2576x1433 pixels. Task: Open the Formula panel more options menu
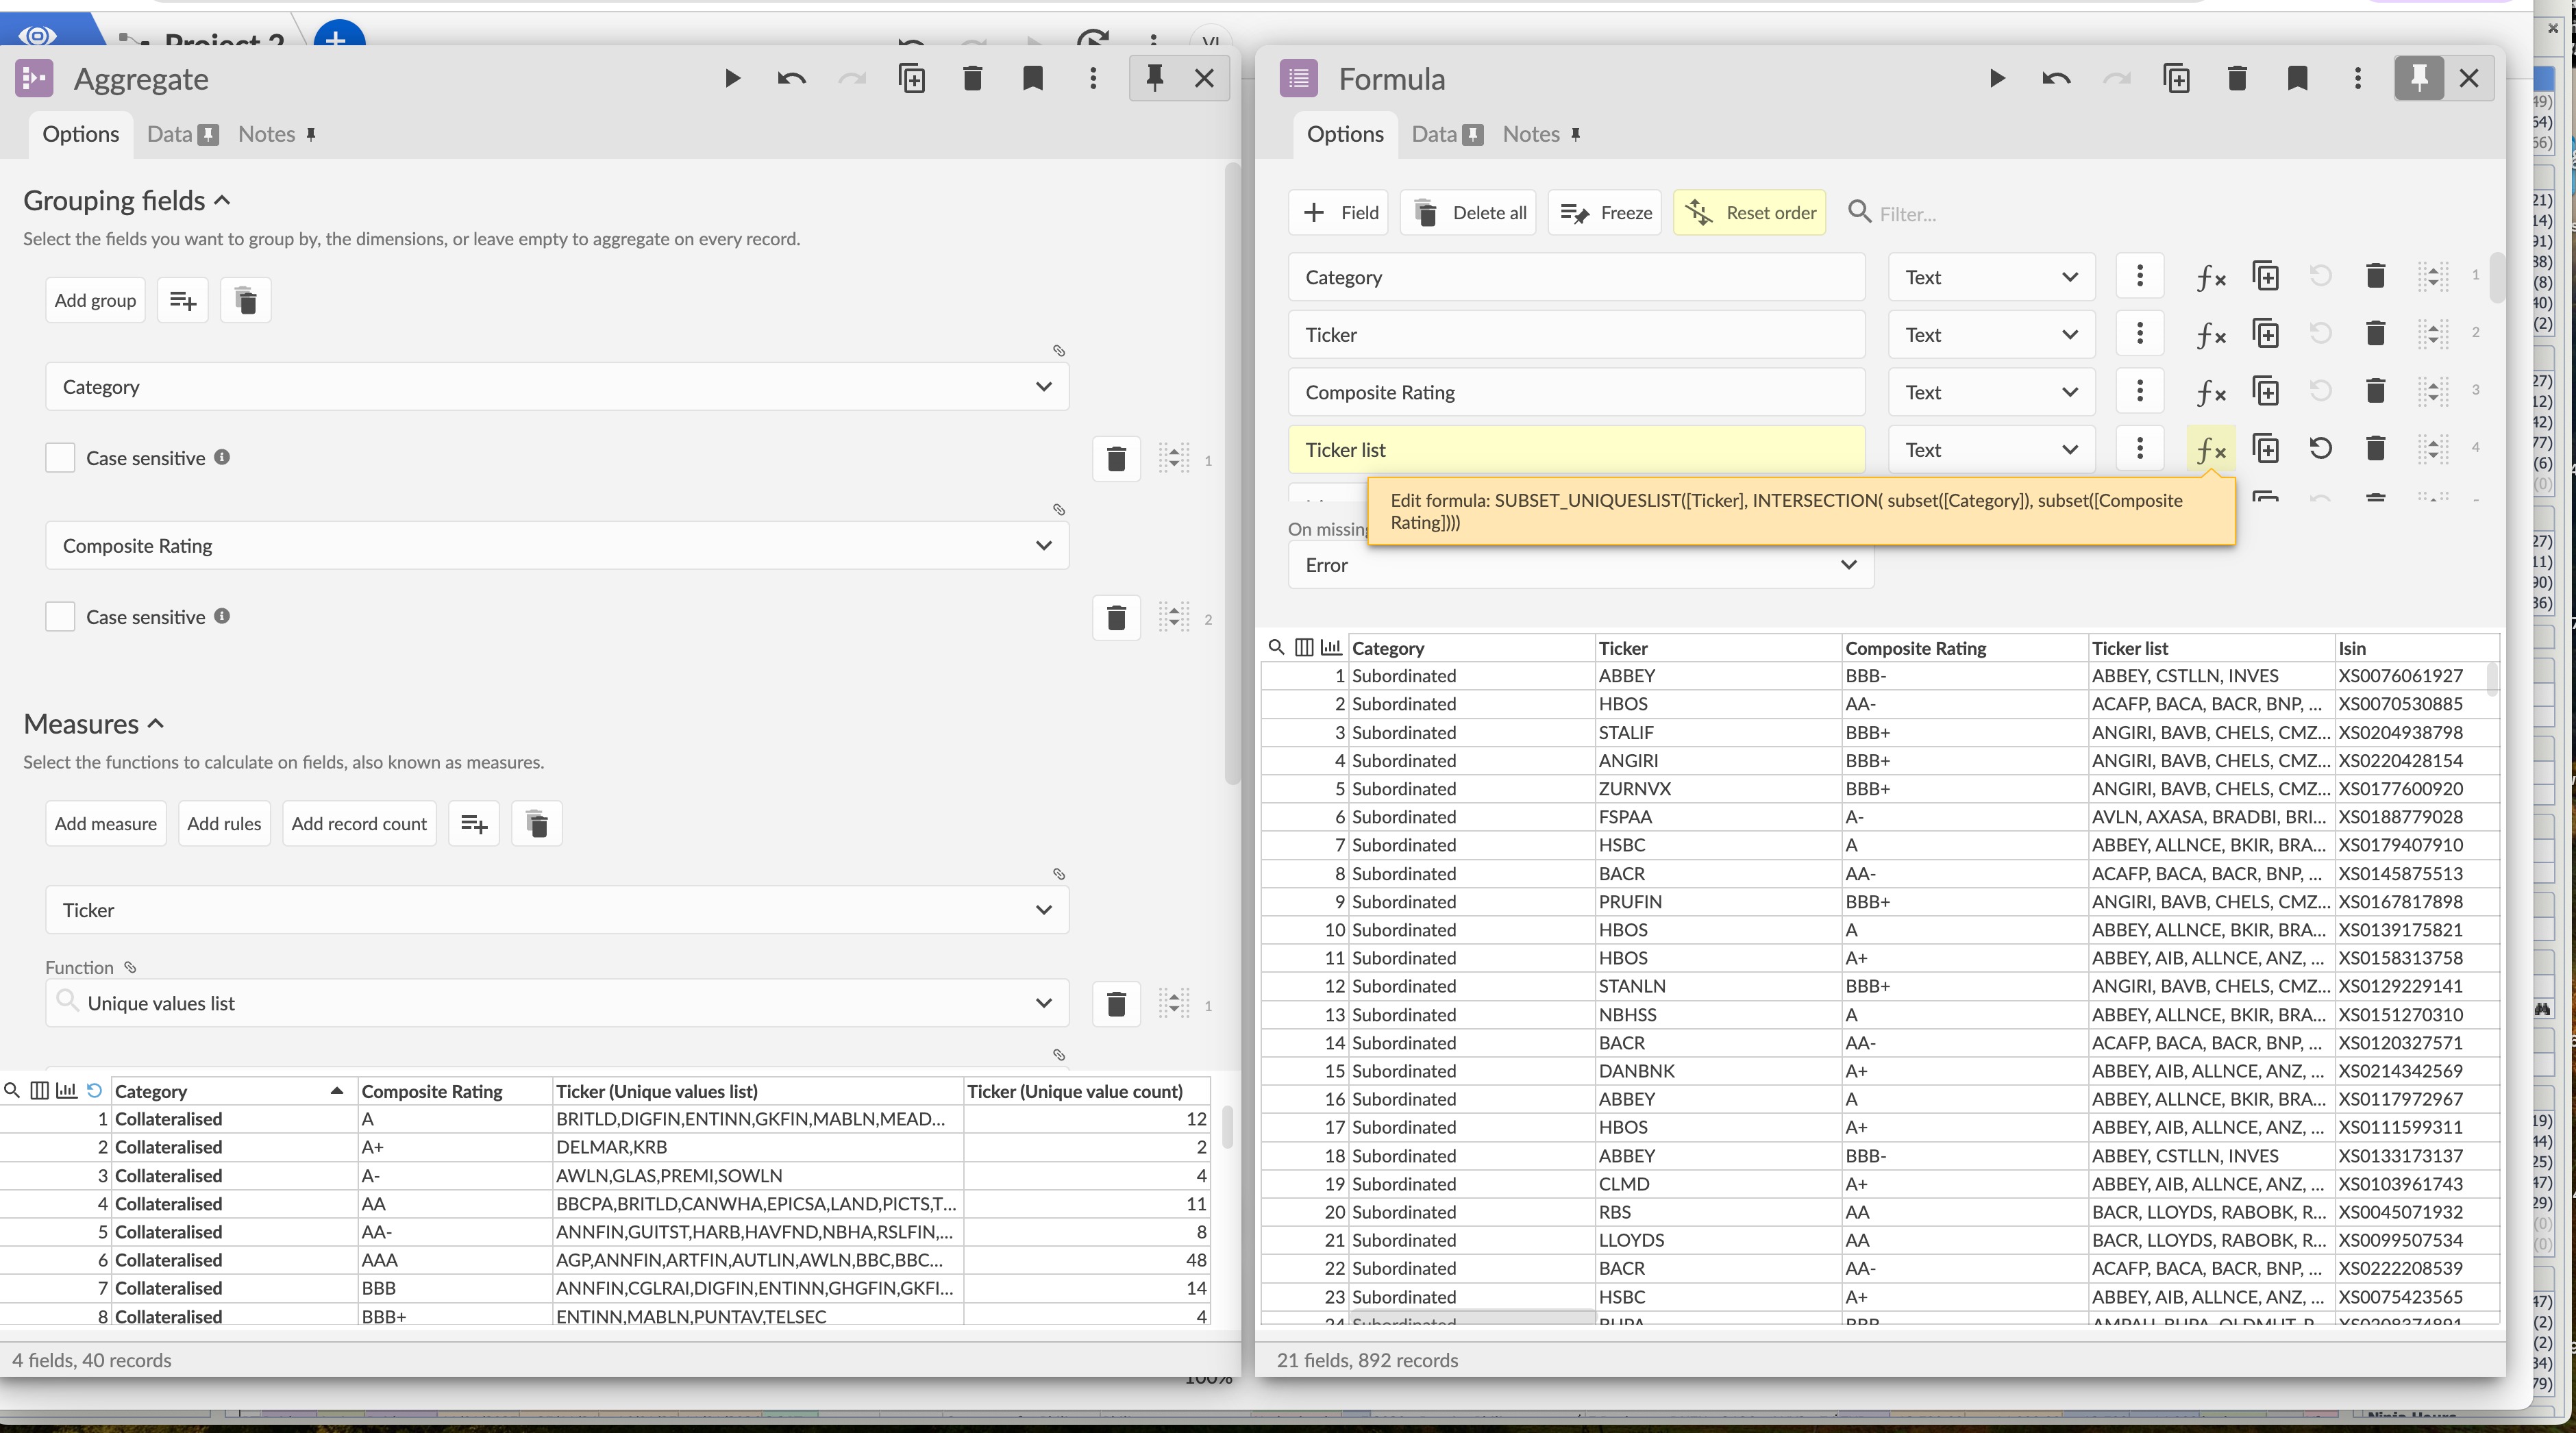tap(2358, 78)
